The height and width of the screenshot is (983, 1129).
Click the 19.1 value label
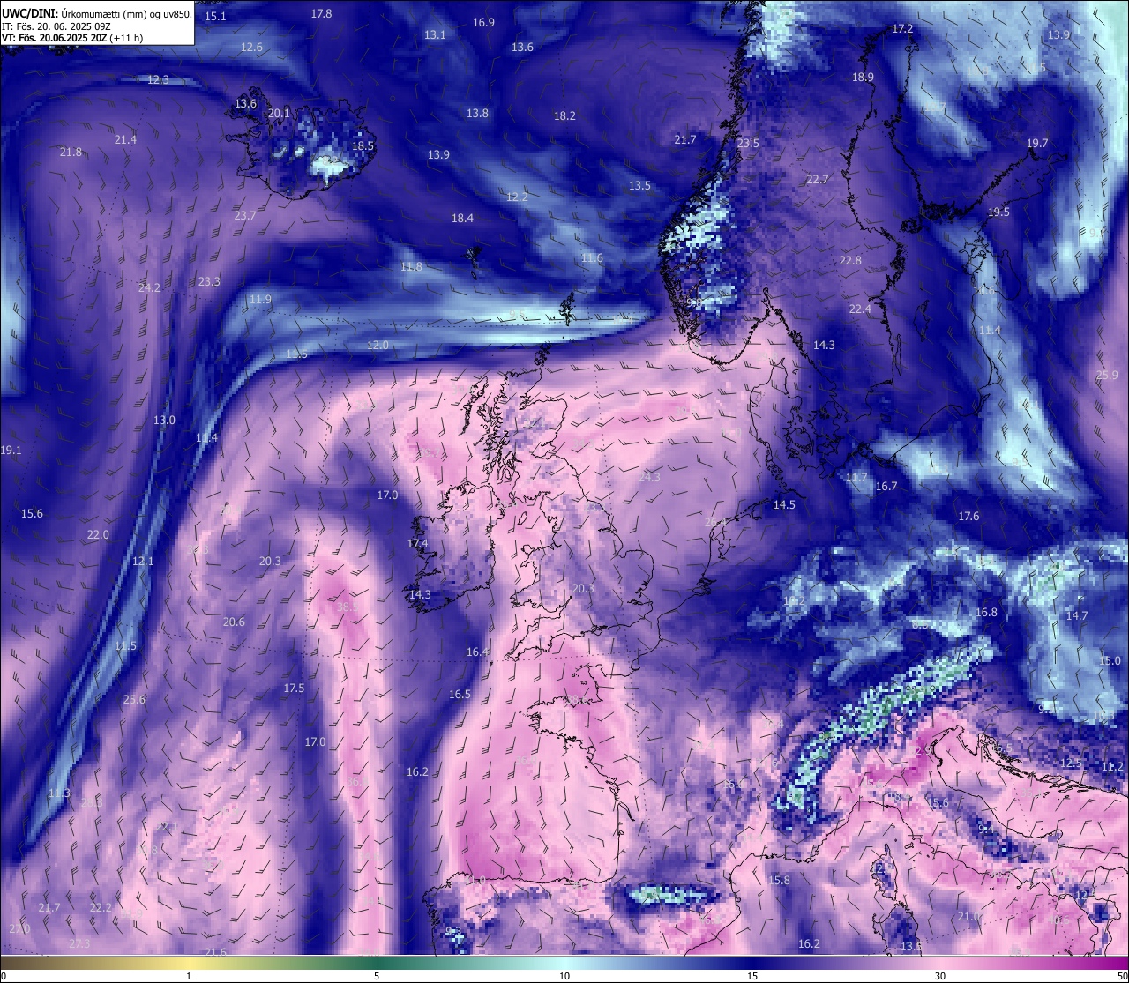(x=11, y=450)
